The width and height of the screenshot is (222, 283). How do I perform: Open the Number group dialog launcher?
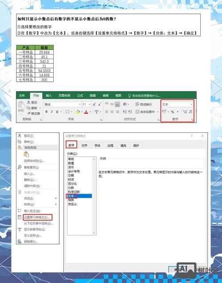point(192,120)
